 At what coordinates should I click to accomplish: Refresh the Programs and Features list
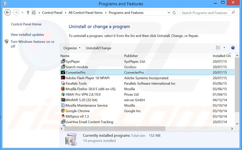click(174, 13)
